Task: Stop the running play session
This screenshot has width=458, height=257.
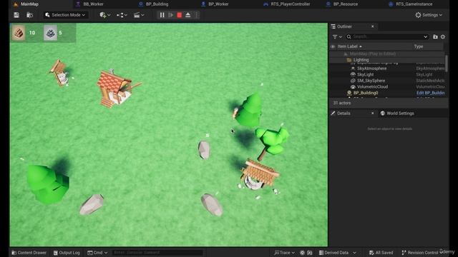Action: point(180,15)
